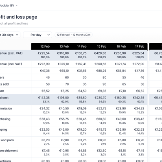Select the 12 Feb column header
Viewport: 162px width, 162px height.
tap(45, 46)
